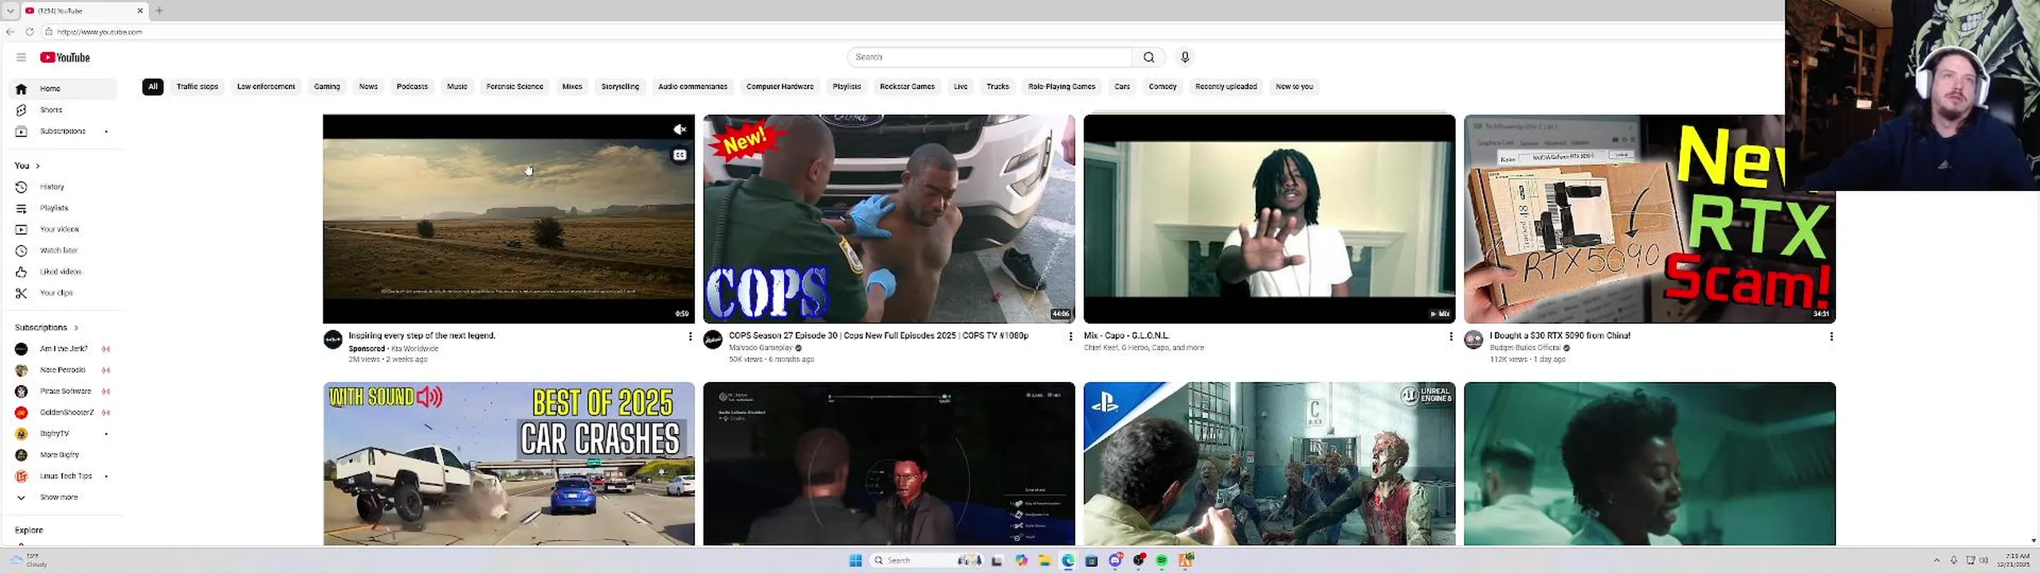Open 'I Bought a $30 RTX 5090' title
Image resolution: width=2040 pixels, height=573 pixels.
point(1560,336)
